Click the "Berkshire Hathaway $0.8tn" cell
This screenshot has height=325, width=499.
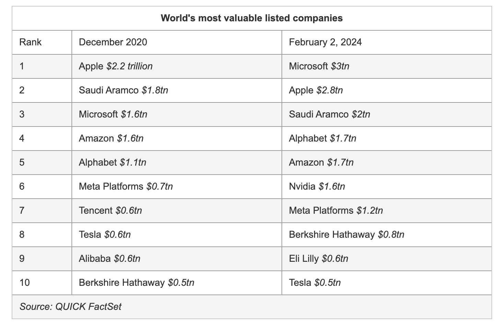[346, 235]
